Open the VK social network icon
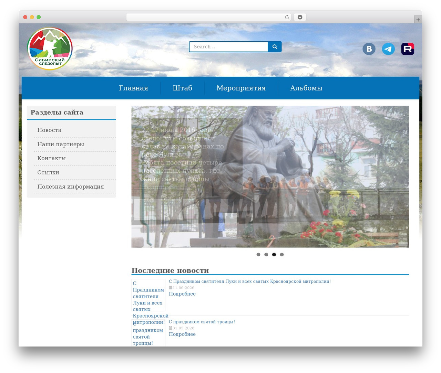The height and width of the screenshot is (373, 441). coord(369,49)
